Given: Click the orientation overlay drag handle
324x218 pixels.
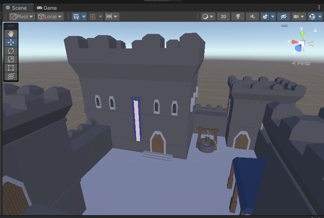Looking at the screenshot, I should coord(284,26).
